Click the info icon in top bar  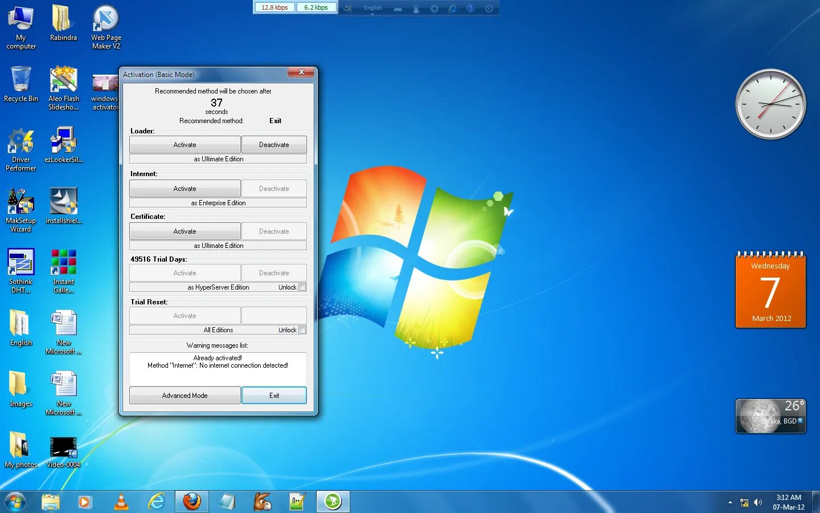(489, 9)
